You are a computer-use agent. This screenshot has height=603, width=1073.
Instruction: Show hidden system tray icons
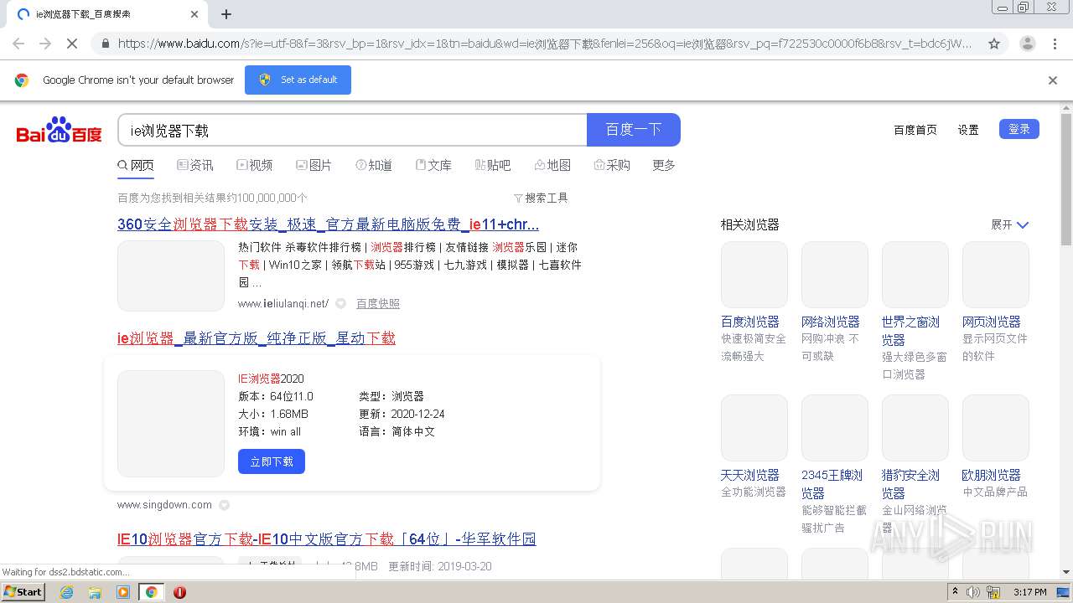pyautogui.click(x=955, y=592)
